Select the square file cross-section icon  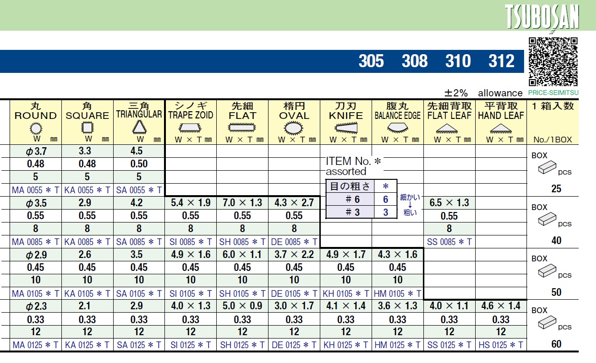(87, 128)
